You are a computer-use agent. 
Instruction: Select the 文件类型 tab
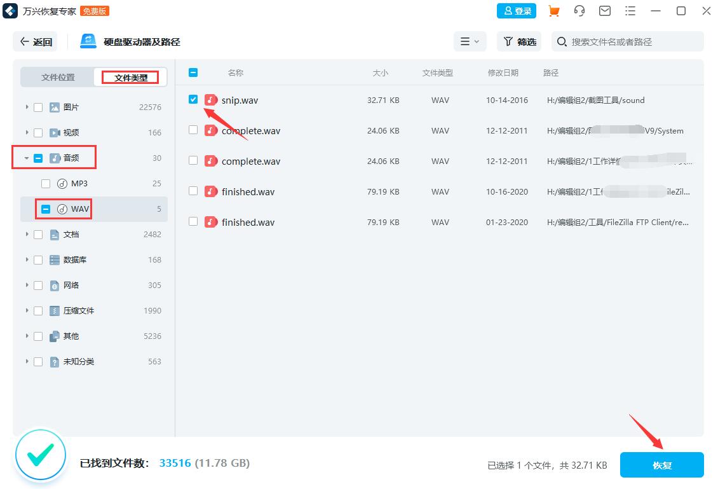(x=130, y=76)
